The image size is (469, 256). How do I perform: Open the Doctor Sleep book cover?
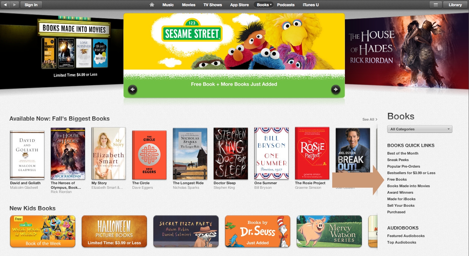[x=231, y=153]
